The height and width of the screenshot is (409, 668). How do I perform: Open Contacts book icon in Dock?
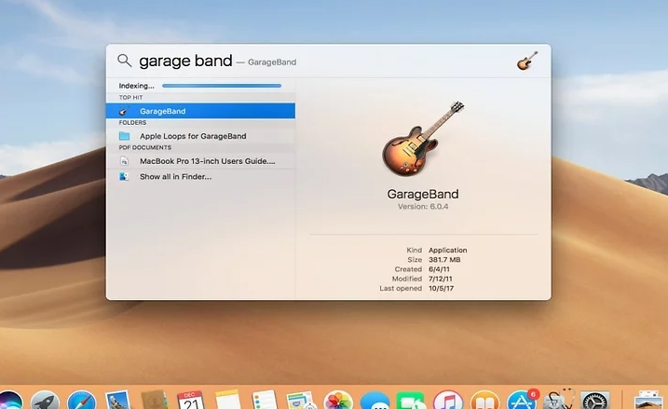pos(155,401)
